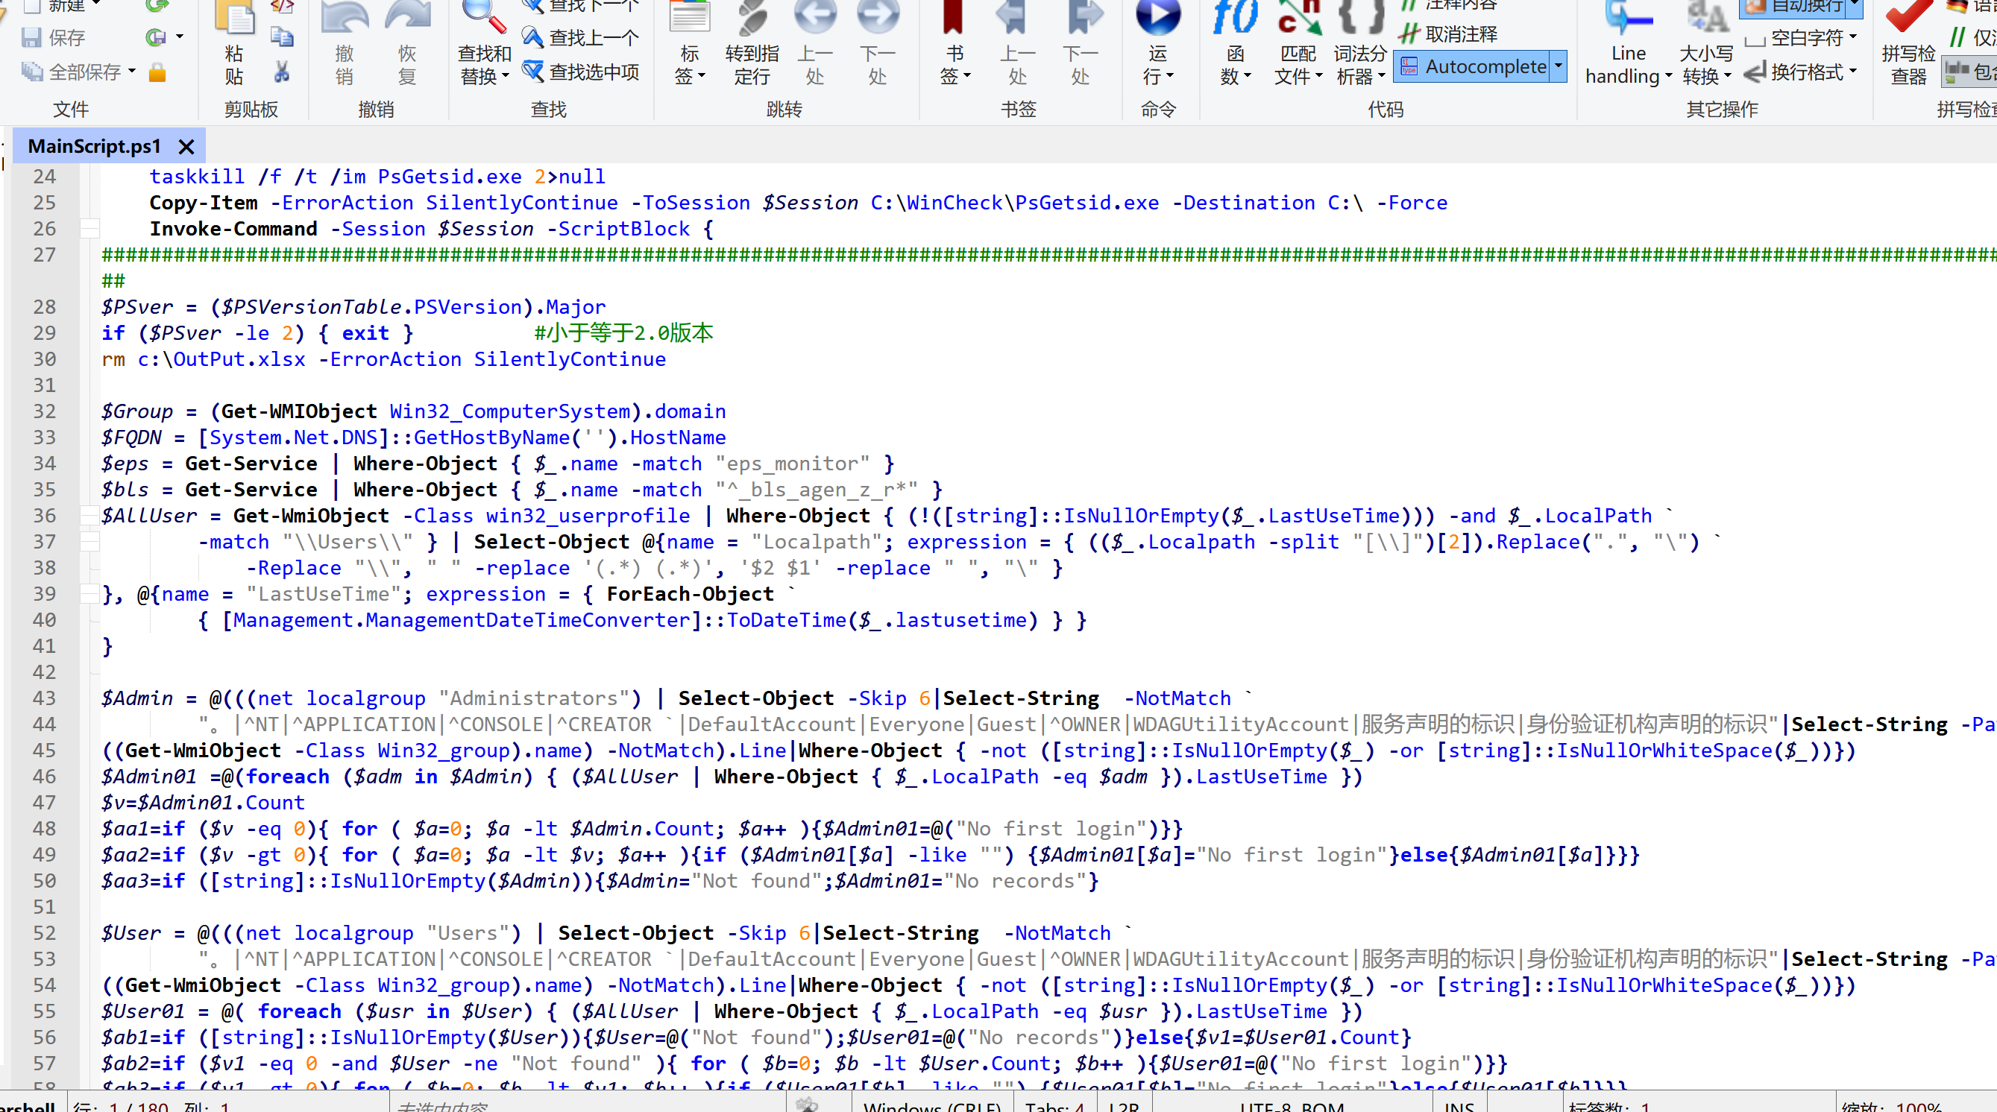The image size is (1997, 1112).
Task: Go to previous bookmark (上一处)
Action: click(1017, 42)
